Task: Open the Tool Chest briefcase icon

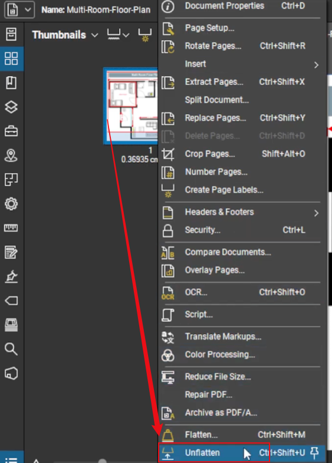Action: tap(11, 131)
